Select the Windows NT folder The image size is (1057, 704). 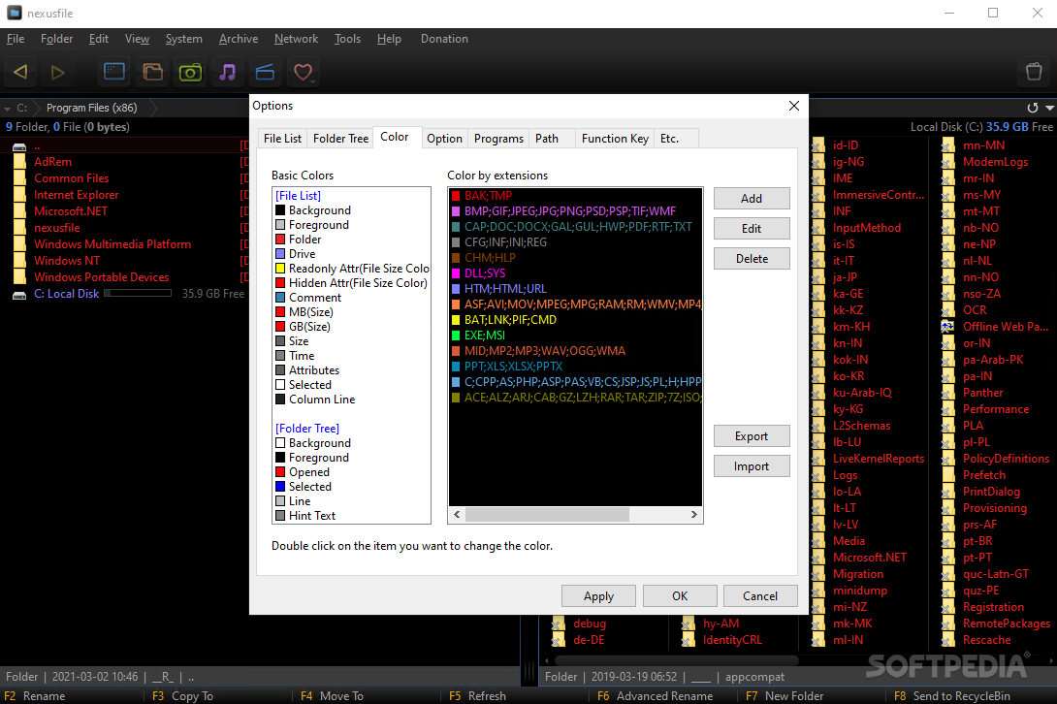coord(67,261)
